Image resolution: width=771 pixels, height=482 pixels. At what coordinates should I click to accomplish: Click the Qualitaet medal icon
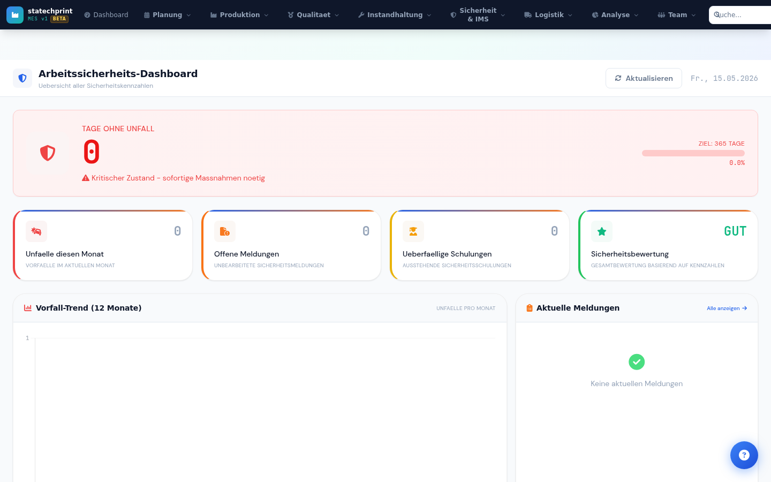291,15
